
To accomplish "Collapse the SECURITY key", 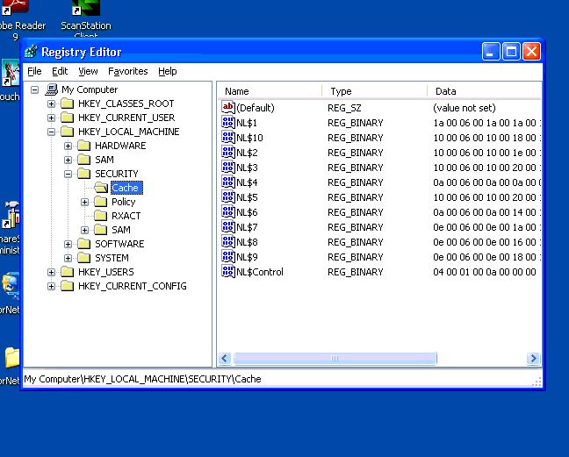I will click(x=68, y=174).
